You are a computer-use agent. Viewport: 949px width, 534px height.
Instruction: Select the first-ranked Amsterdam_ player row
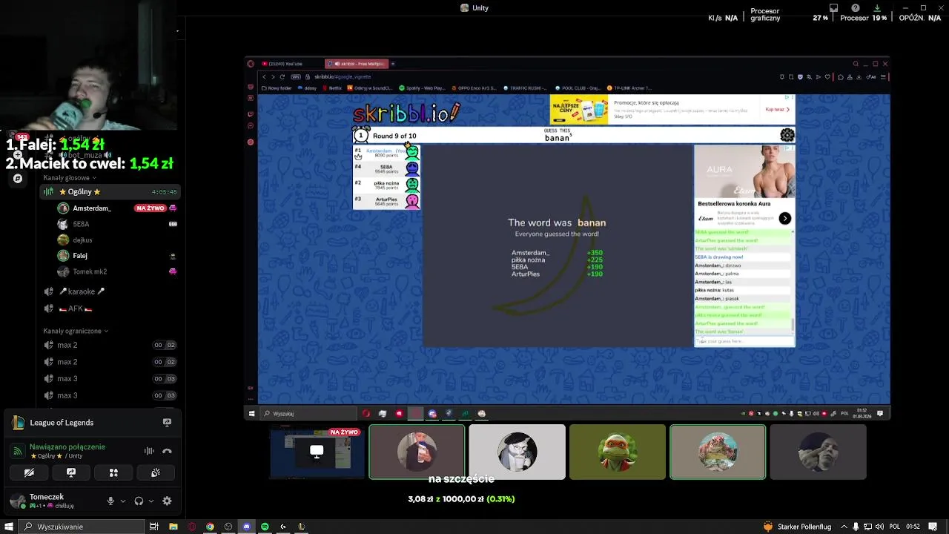386,152
